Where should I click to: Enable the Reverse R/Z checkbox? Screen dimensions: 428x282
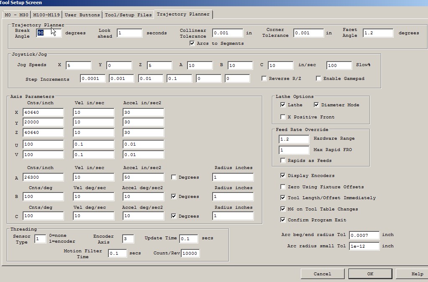coord(264,79)
